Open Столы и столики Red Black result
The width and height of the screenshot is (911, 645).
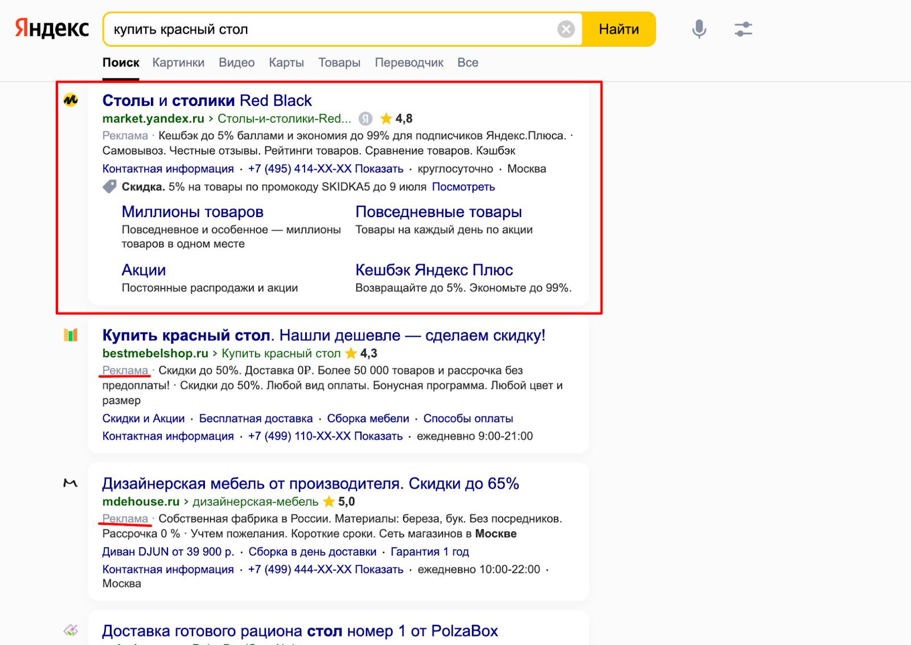pyautogui.click(x=207, y=100)
